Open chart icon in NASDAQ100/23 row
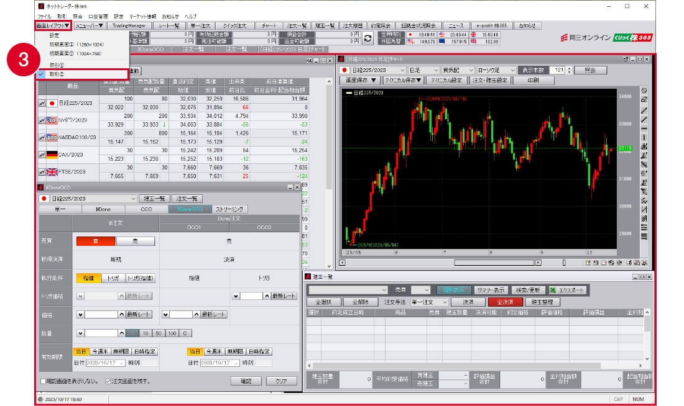The image size is (684, 406). (42, 137)
